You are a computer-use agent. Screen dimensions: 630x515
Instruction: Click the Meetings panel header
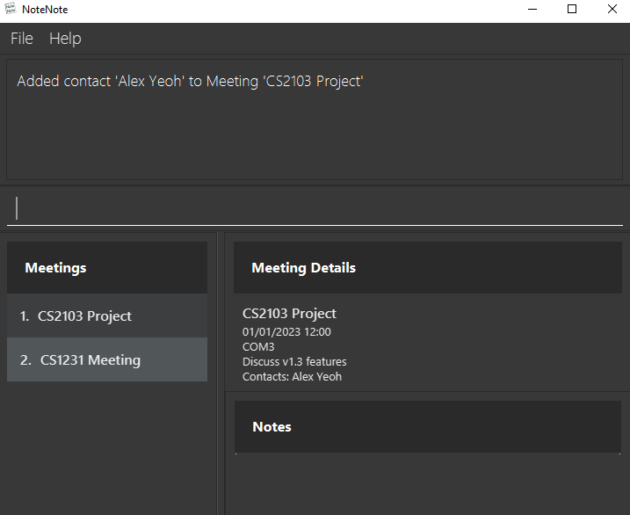click(107, 267)
